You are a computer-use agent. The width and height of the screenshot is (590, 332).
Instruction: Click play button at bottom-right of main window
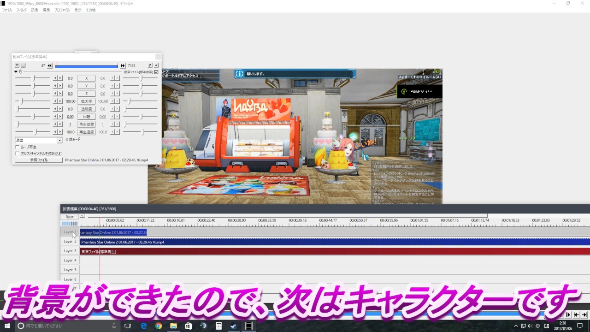click(568, 315)
